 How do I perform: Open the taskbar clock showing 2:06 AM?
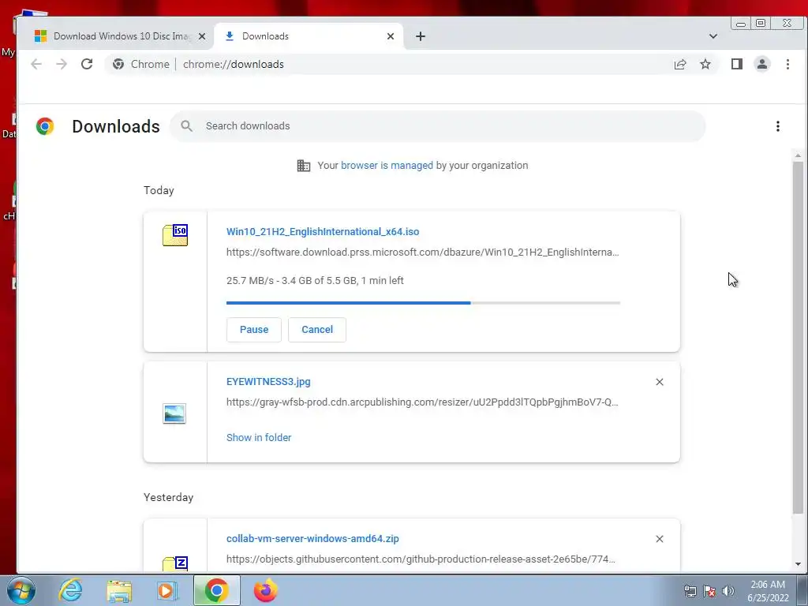pyautogui.click(x=768, y=591)
